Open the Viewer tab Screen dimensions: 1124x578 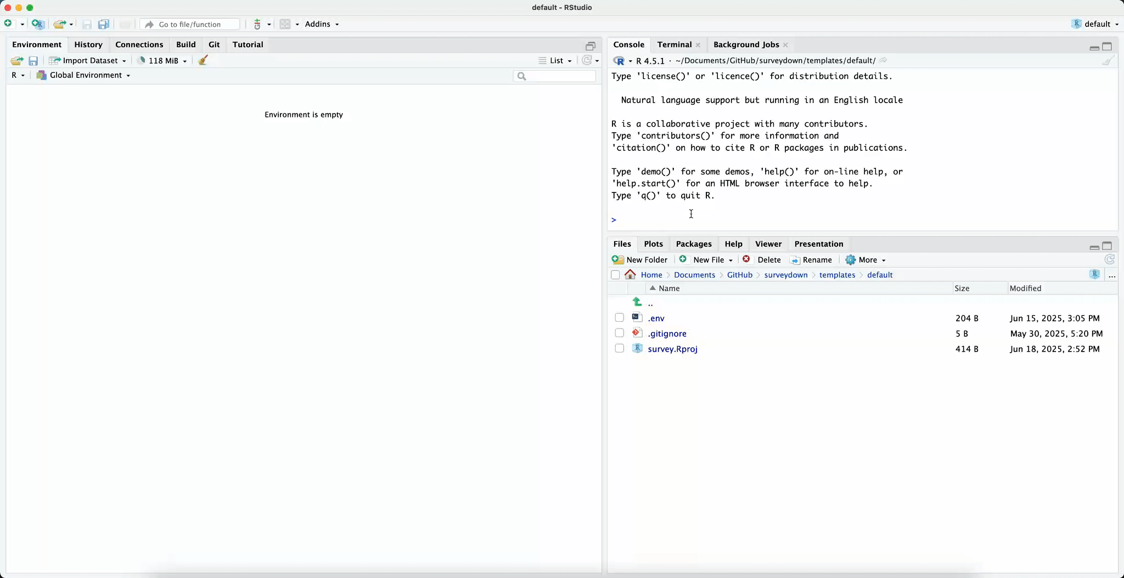(768, 244)
